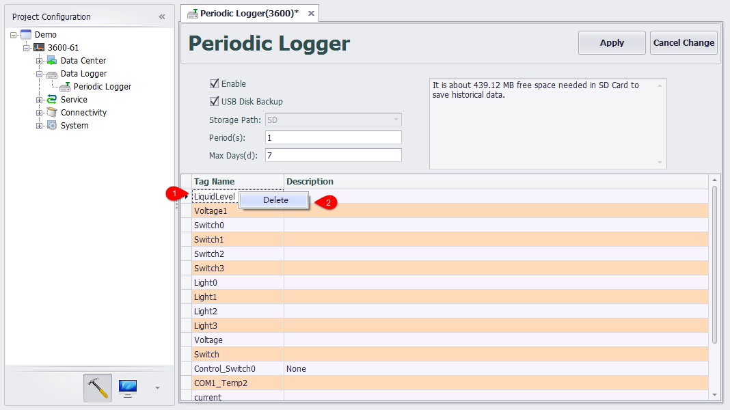Screen dimensions: 730x410
Task: Click the hammer configuration icon
Action: tap(98, 387)
